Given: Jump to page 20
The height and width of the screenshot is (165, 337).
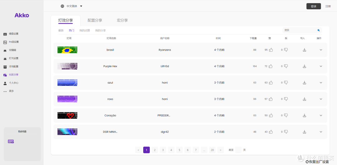Looking at the screenshot, I should click(212, 150).
